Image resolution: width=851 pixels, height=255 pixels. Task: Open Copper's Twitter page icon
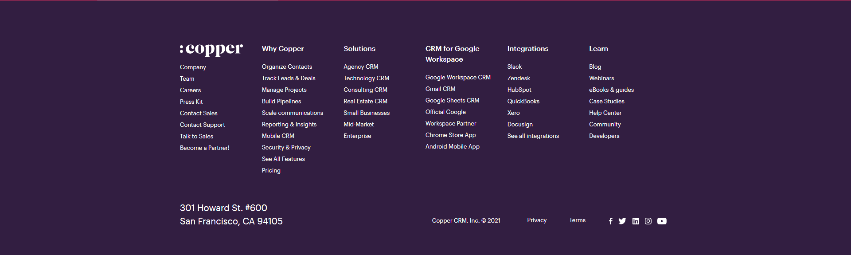coord(622,221)
